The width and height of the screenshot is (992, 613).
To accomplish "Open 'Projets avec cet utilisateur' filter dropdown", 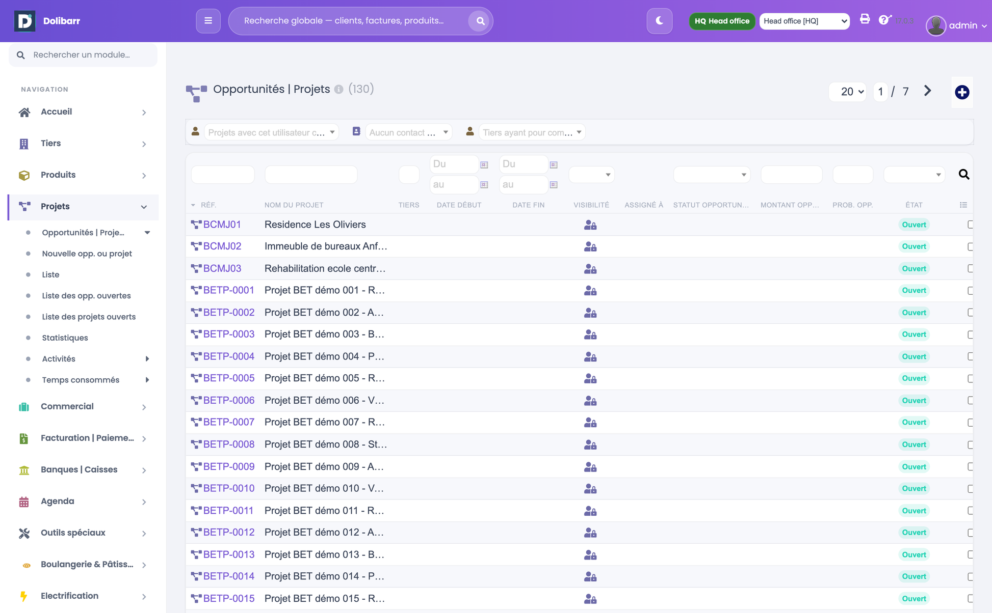I will pyautogui.click(x=271, y=132).
